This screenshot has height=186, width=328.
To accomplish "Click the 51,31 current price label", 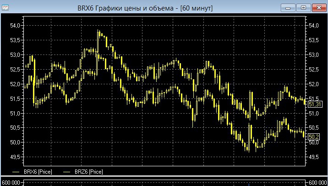I will [x=315, y=104].
